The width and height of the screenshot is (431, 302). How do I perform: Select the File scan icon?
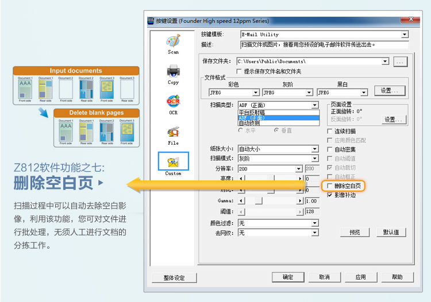point(173,132)
